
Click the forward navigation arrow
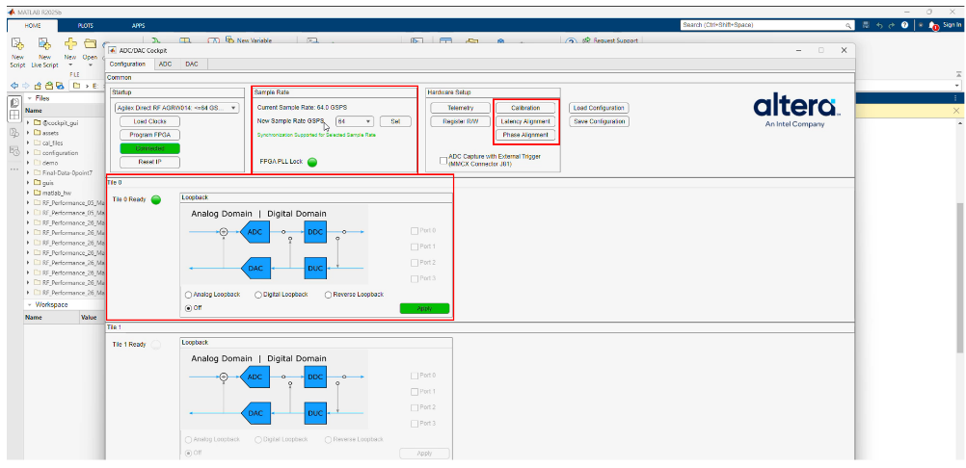(26, 86)
